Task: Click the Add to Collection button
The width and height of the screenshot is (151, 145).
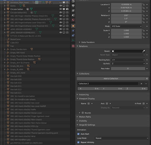Action: point(111,79)
